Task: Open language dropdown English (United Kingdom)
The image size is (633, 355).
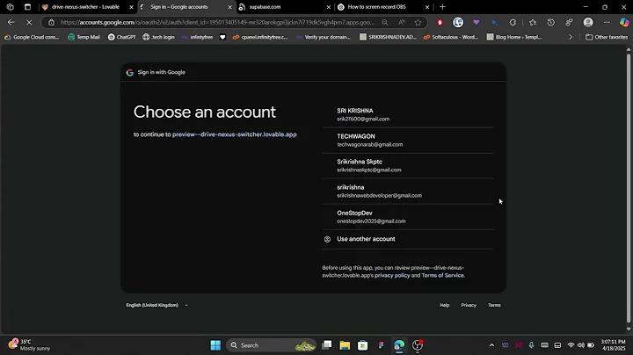Action: 156,305
